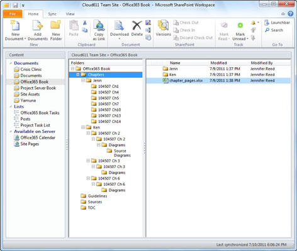Click the Copy as Link icon
This screenshot has height=251, width=297.
99,26
